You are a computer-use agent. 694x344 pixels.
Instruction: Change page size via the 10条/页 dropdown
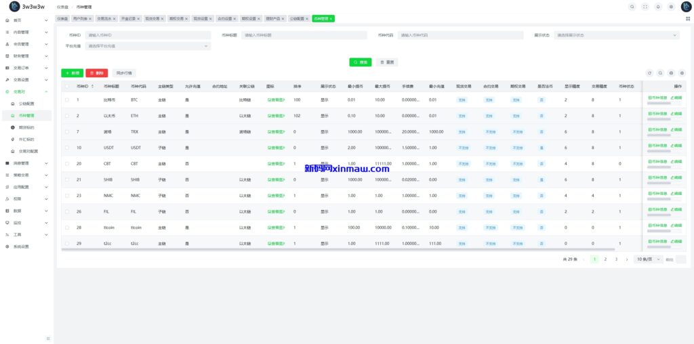coord(648,259)
